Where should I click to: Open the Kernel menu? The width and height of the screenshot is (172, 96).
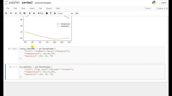coord(49,8)
